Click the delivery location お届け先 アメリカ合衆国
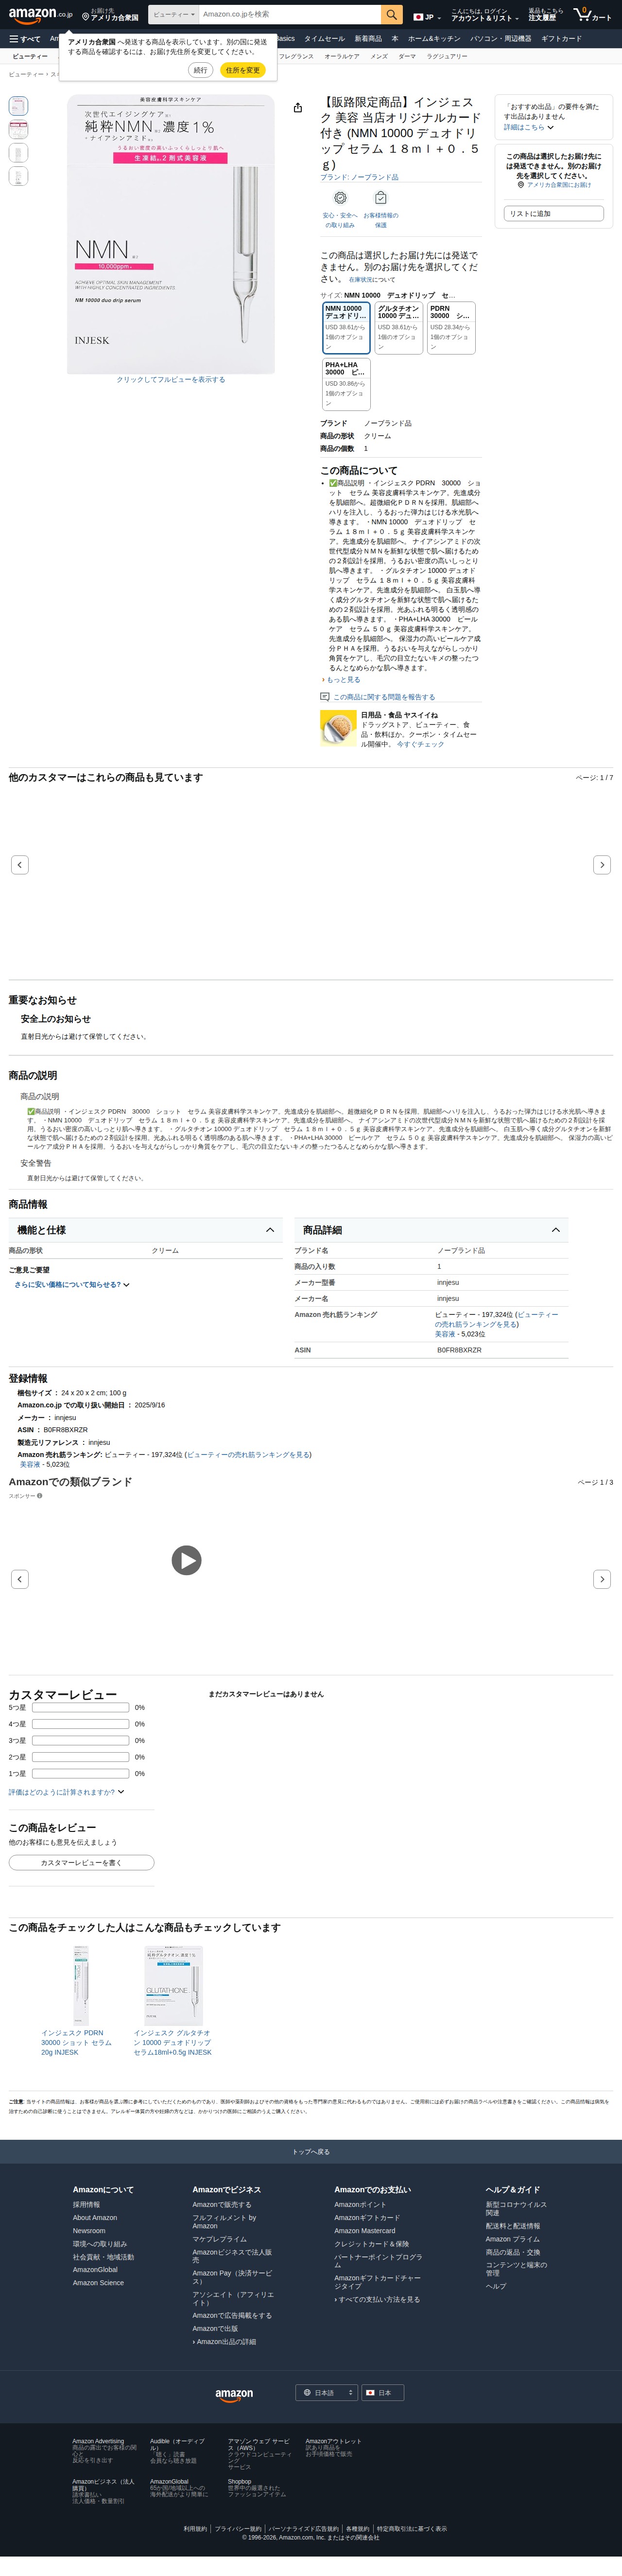The width and height of the screenshot is (622, 2576). [x=110, y=15]
